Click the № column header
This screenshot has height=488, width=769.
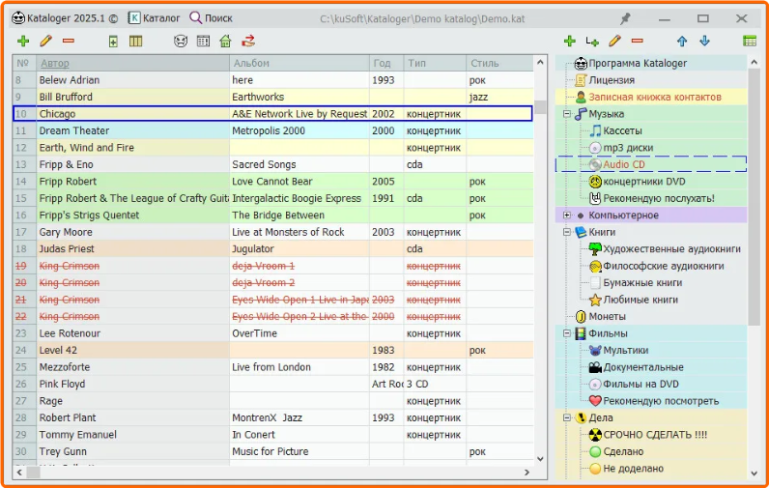pyautogui.click(x=24, y=63)
